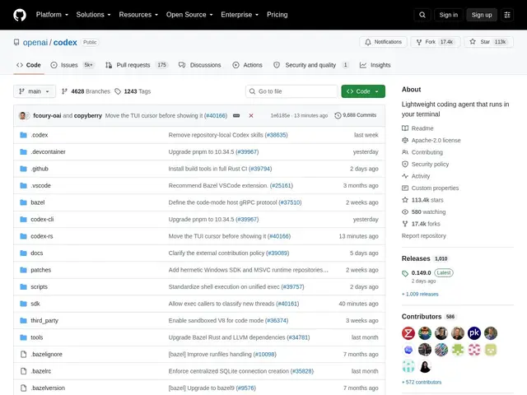Star the codex repository
527x395 pixels.
[488, 42]
